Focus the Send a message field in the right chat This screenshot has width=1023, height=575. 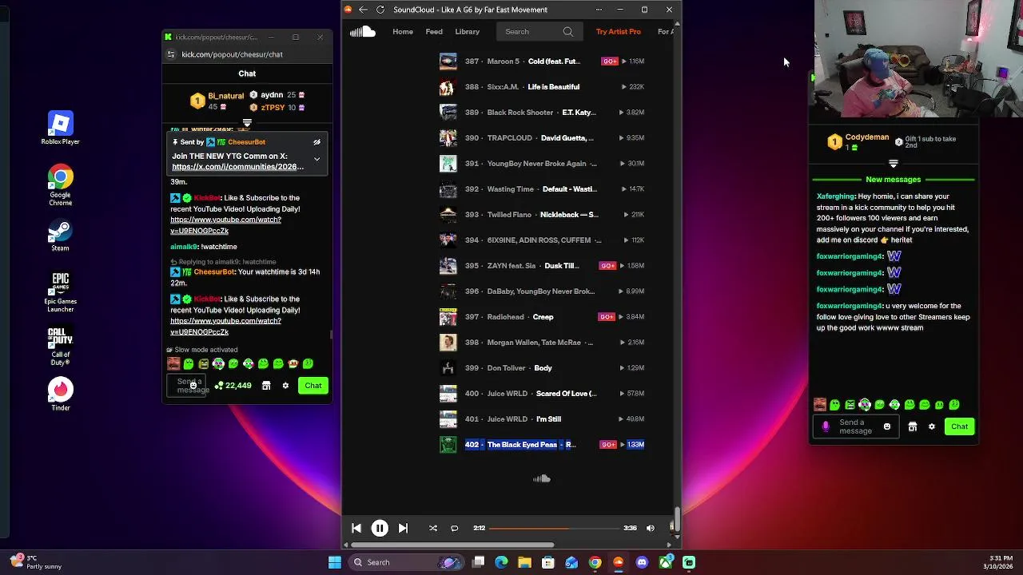(x=855, y=426)
